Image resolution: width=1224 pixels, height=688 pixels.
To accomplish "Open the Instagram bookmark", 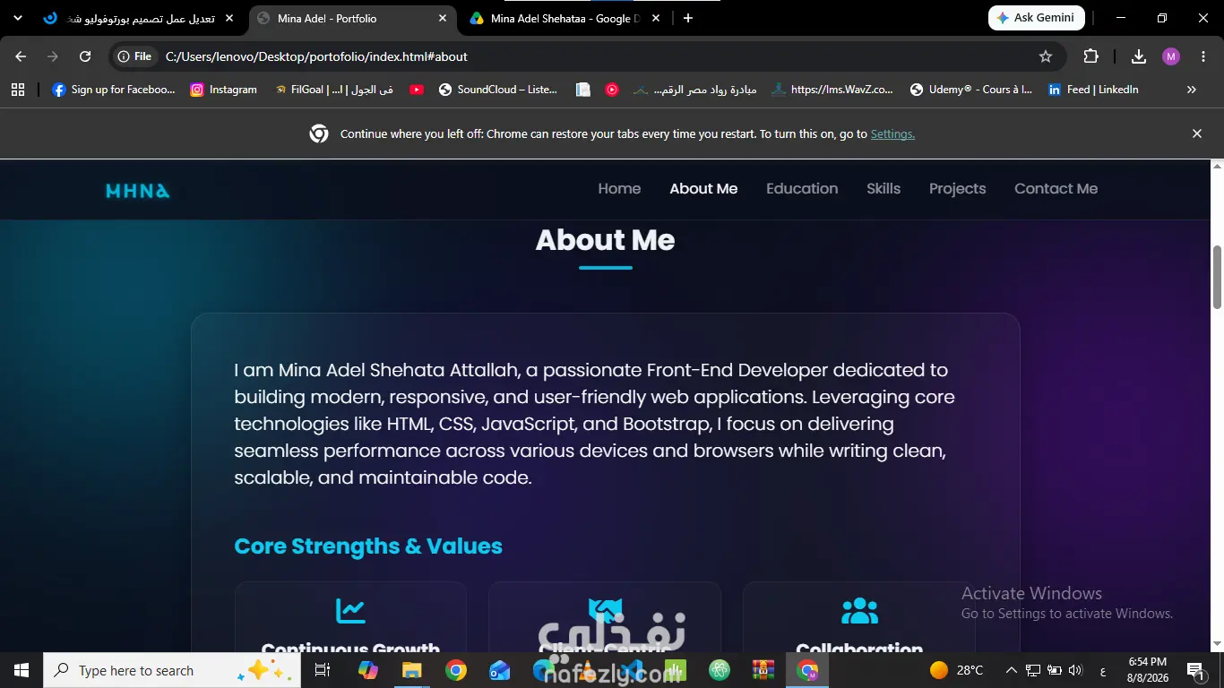I will point(224,90).
